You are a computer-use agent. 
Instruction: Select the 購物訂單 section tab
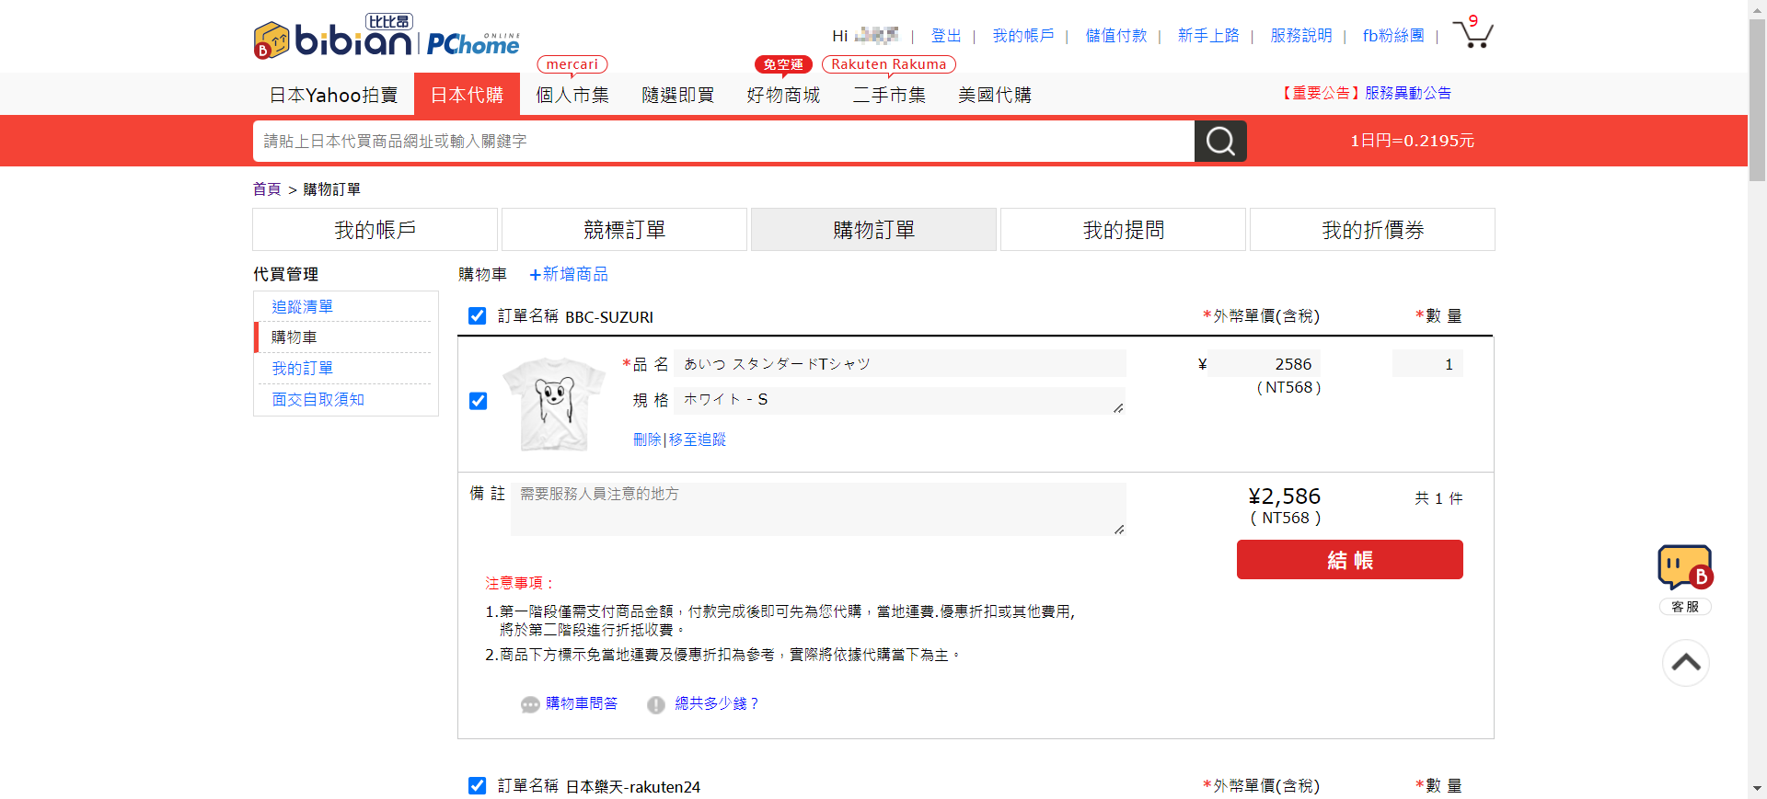(x=873, y=230)
